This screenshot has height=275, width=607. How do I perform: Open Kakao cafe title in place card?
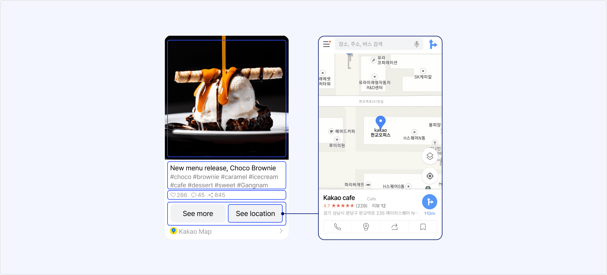click(x=339, y=198)
